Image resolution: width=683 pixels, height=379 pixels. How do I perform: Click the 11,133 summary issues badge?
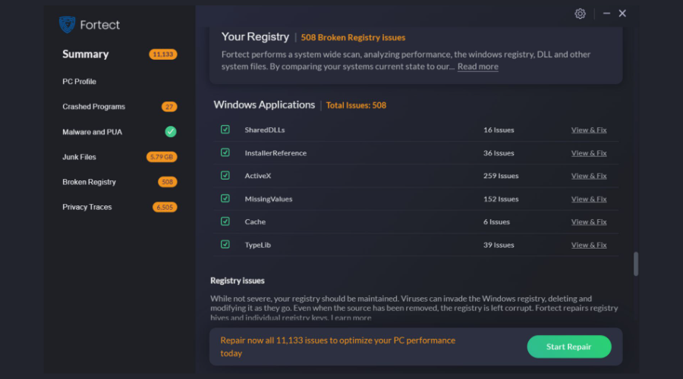[163, 55]
